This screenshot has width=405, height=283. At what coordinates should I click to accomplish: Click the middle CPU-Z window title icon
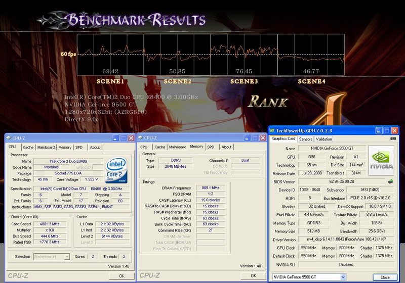click(140, 137)
